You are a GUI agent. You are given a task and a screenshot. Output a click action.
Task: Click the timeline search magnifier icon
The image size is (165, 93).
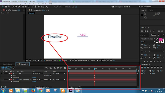click(x=14, y=68)
